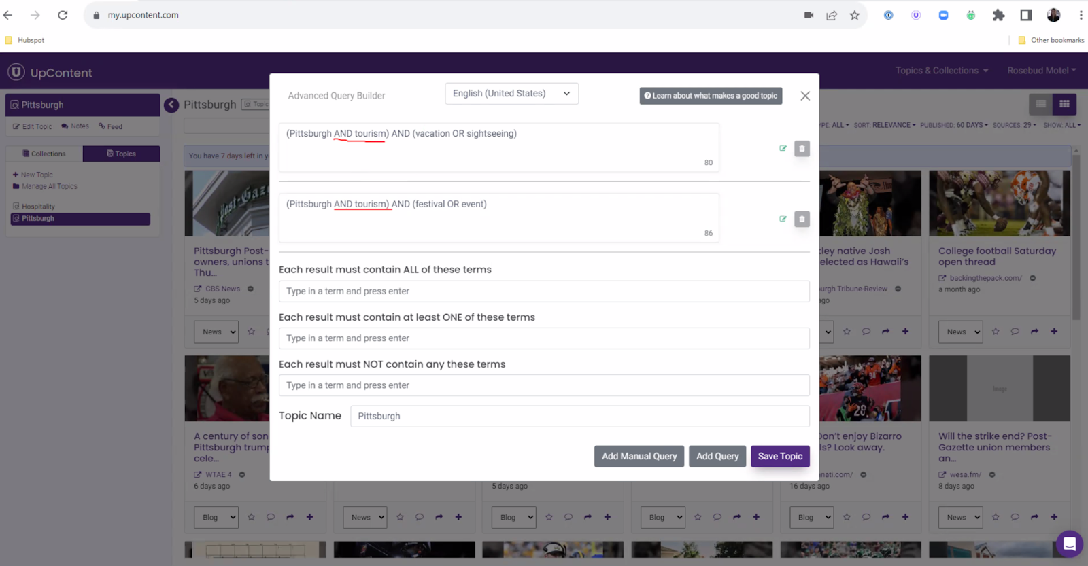Focus the must NOT contain terms field

(544, 385)
